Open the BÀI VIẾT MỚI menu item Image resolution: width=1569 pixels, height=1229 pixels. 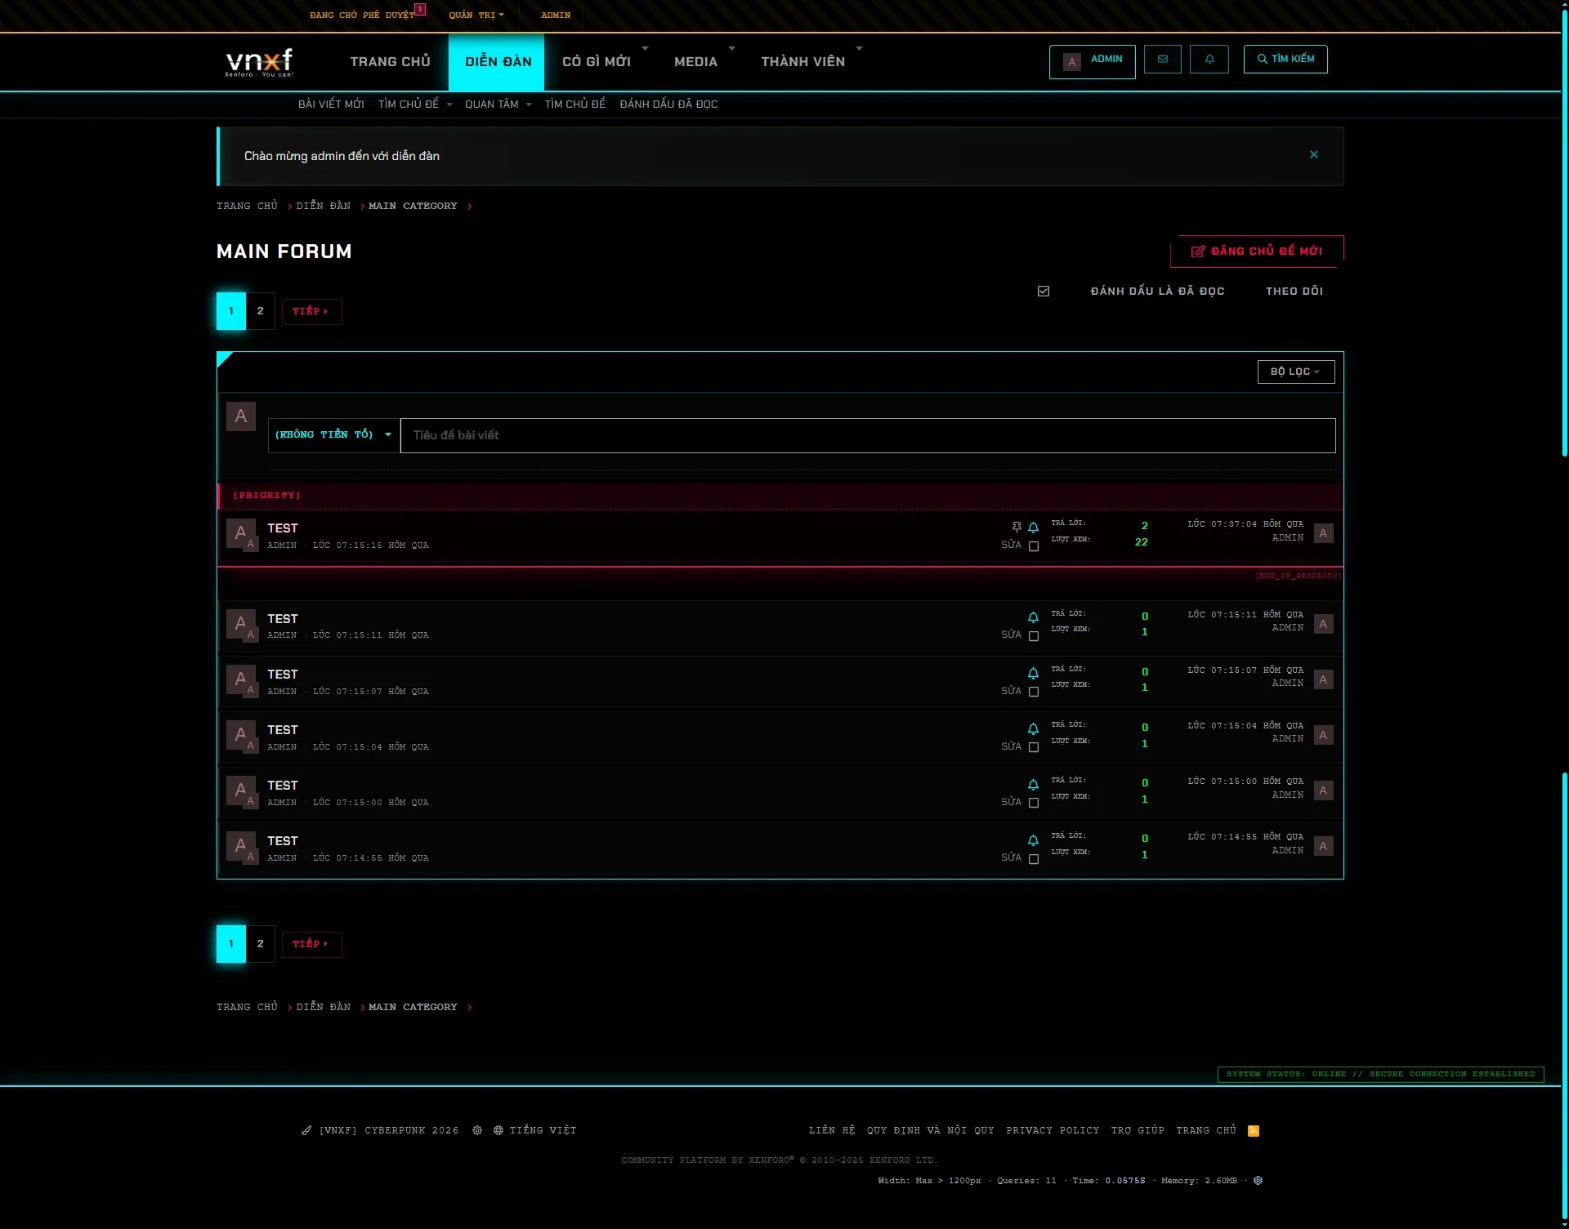click(x=331, y=104)
